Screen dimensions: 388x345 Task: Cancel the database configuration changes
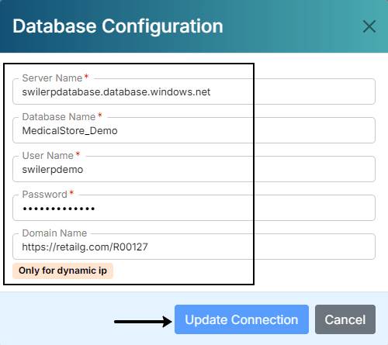(x=345, y=319)
